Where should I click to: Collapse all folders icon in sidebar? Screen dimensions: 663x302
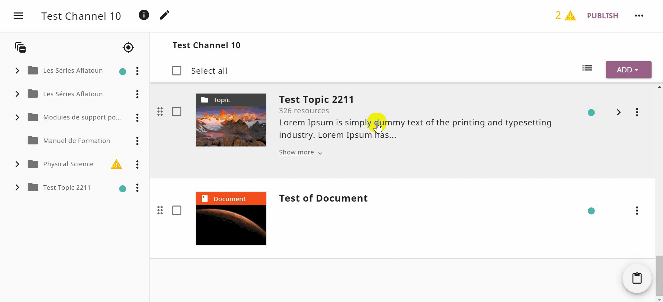20,47
